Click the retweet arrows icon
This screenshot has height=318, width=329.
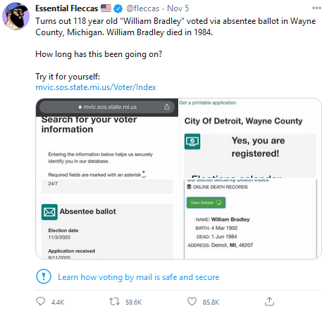(x=114, y=301)
